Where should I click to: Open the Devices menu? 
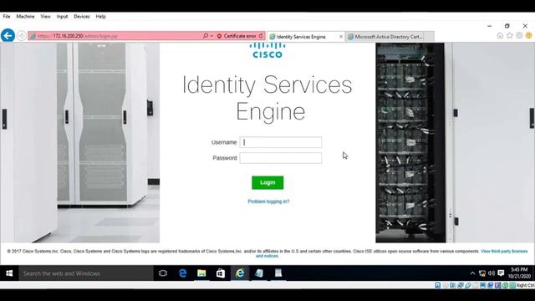[x=82, y=17]
